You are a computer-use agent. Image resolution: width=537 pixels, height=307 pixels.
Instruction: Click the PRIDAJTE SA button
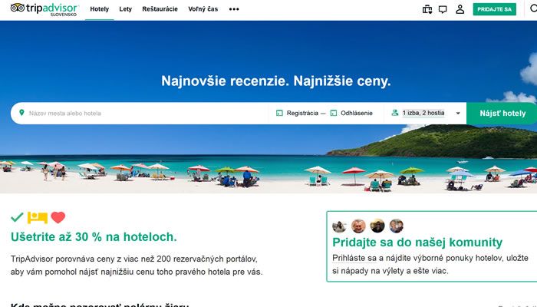[495, 9]
